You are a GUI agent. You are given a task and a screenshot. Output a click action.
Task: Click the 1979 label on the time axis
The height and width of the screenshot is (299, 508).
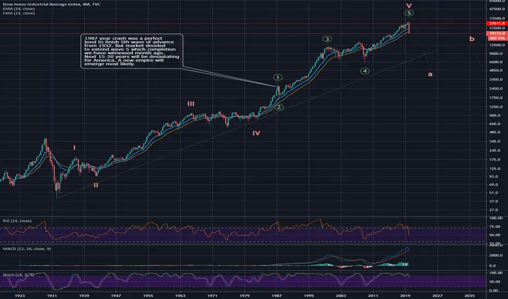click(245, 295)
